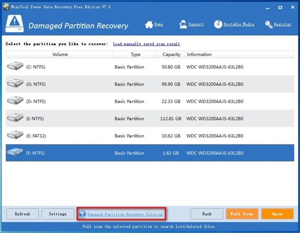
Task: Minimize the MiniTool window
Action: (x=268, y=8)
